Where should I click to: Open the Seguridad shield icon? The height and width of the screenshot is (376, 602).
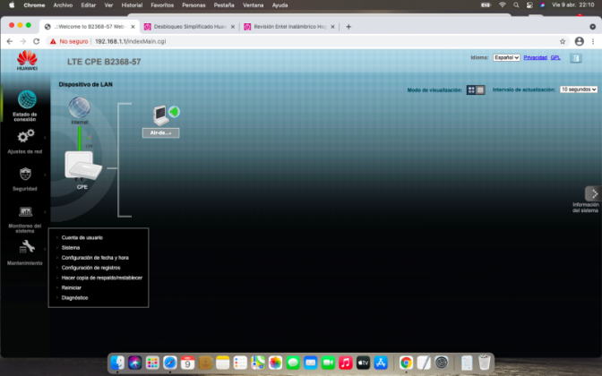tap(25, 174)
